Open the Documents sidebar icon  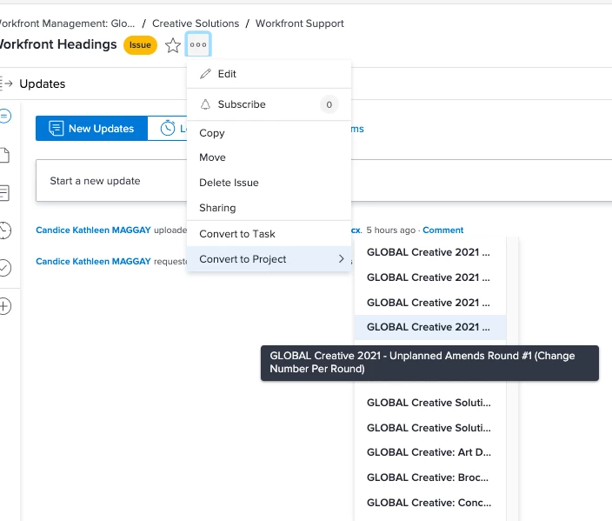pos(4,156)
